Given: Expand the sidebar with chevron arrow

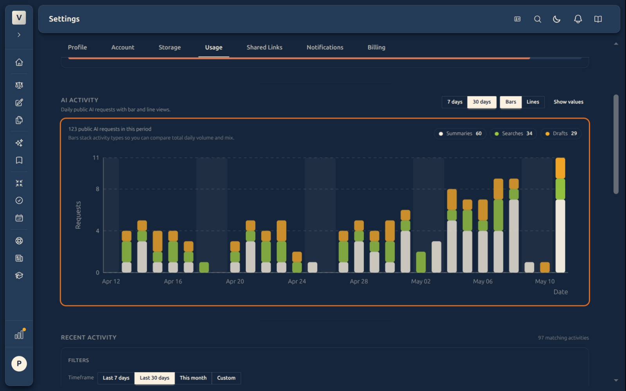Looking at the screenshot, I should coord(19,35).
